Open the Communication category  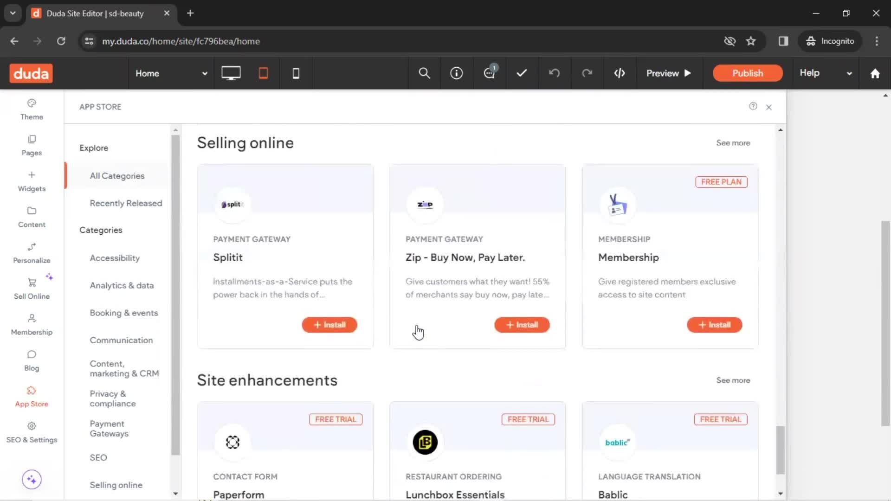[x=121, y=340]
